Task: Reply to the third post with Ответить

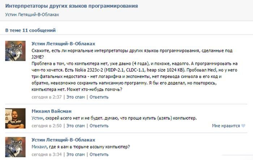Action: pyautogui.click(x=99, y=155)
